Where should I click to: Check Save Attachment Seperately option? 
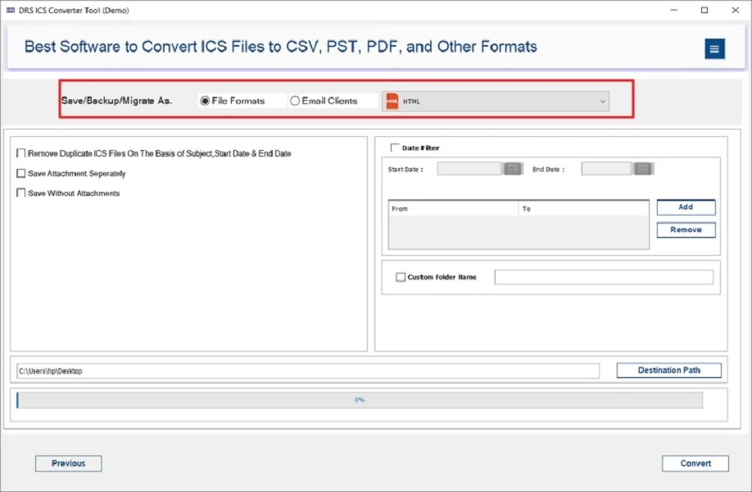pos(21,173)
